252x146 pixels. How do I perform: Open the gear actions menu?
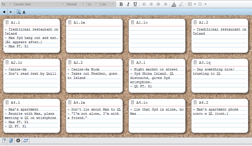pos(18,140)
